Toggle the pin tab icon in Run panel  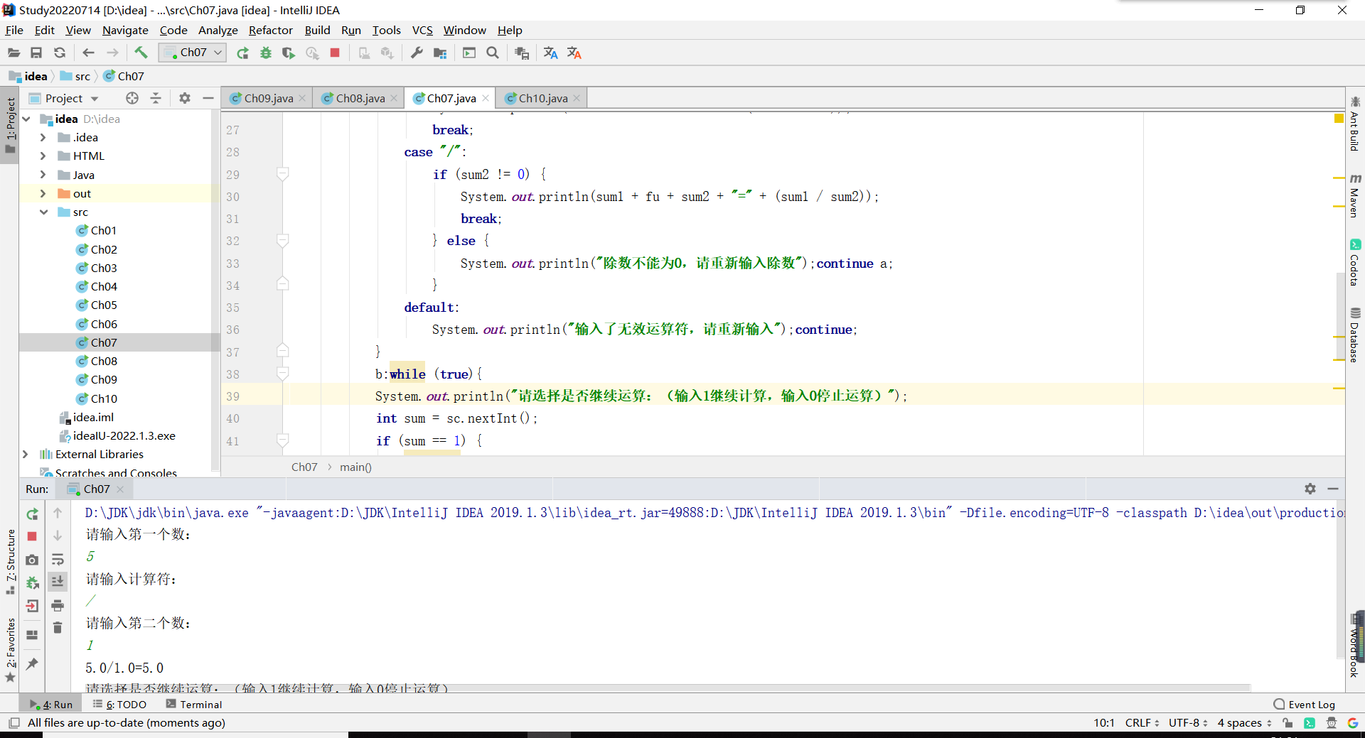(x=32, y=663)
